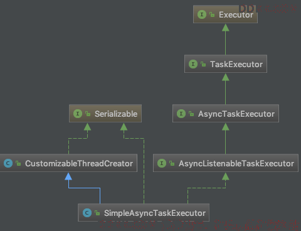Click the interface icon beside Executor
Image resolution: width=301 pixels, height=231 pixels.
(x=202, y=14)
